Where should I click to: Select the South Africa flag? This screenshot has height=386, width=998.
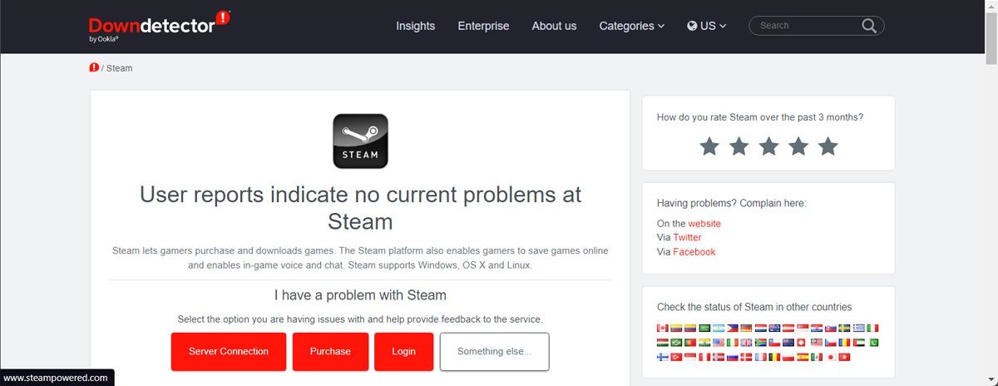pyautogui.click(x=761, y=343)
